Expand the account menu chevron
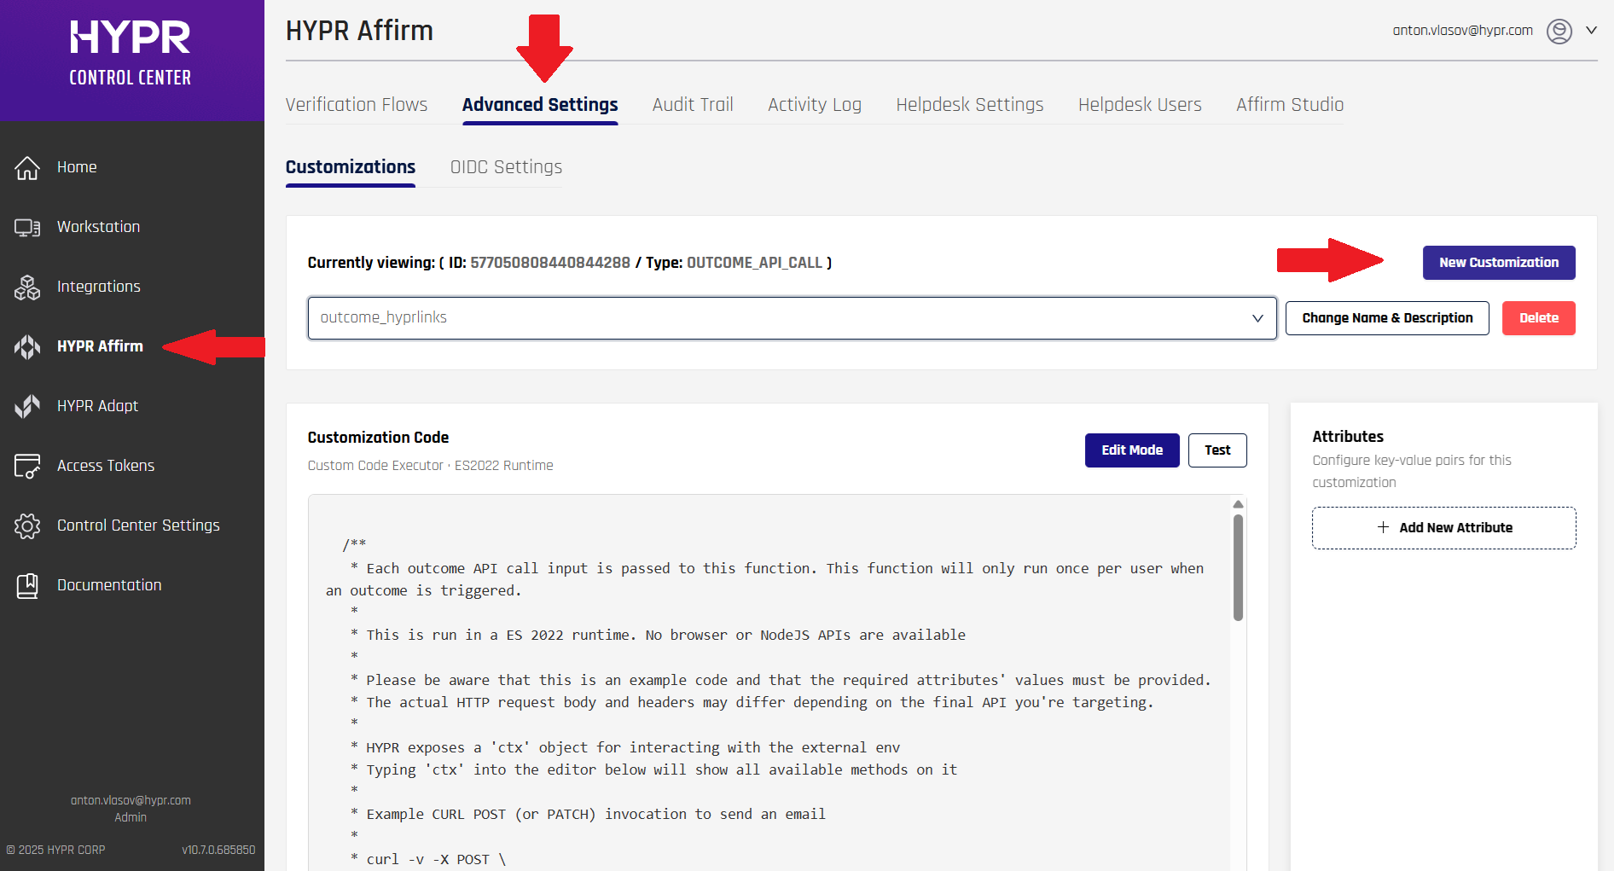This screenshot has height=871, width=1614. point(1591,30)
